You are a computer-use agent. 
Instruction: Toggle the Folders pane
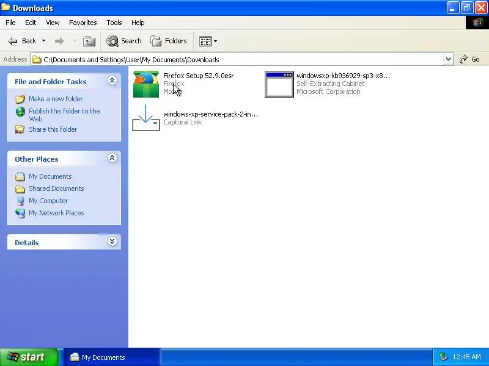[169, 41]
